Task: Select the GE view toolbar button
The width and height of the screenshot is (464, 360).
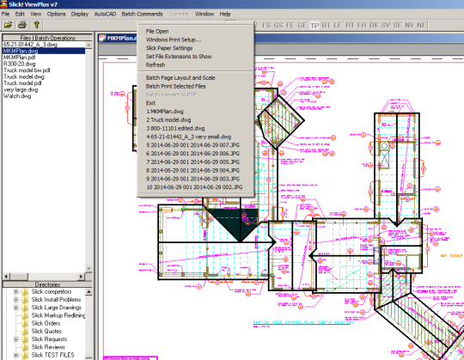Action: coord(302,26)
